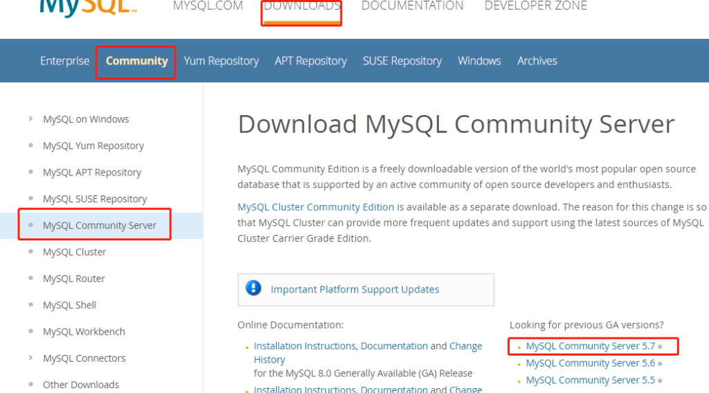Select MySQL Shell in sidebar
This screenshot has width=709, height=393.
point(70,305)
